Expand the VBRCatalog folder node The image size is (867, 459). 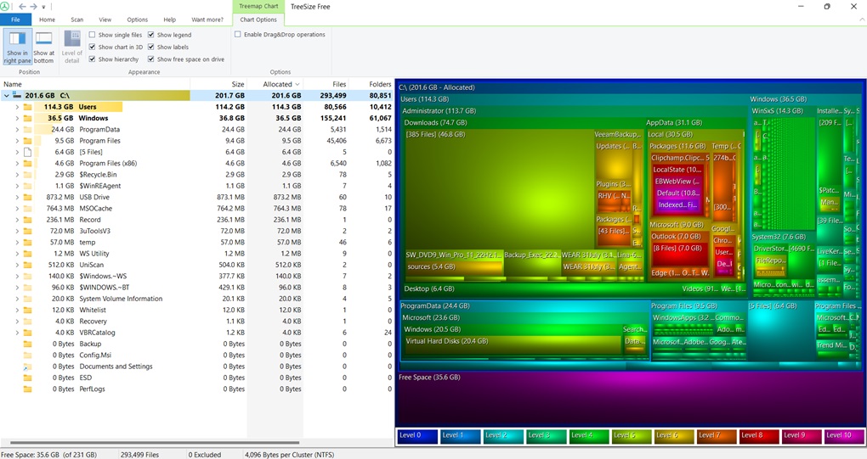[17, 333]
